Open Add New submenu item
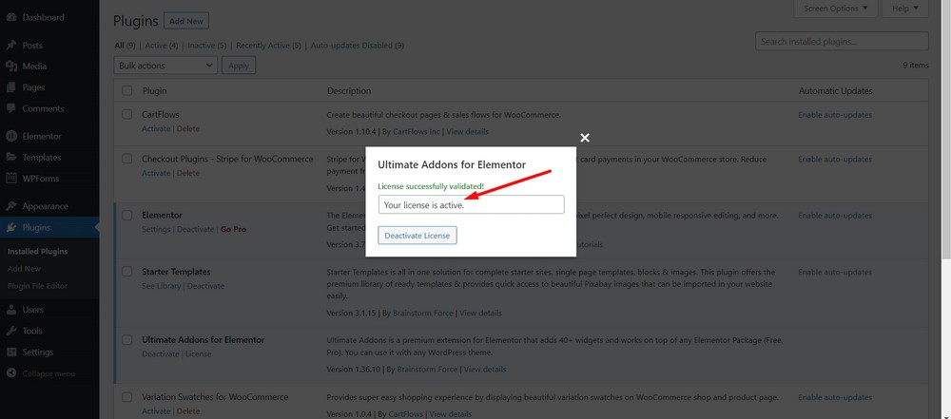Screen dimensions: 951x419 (x=25, y=269)
